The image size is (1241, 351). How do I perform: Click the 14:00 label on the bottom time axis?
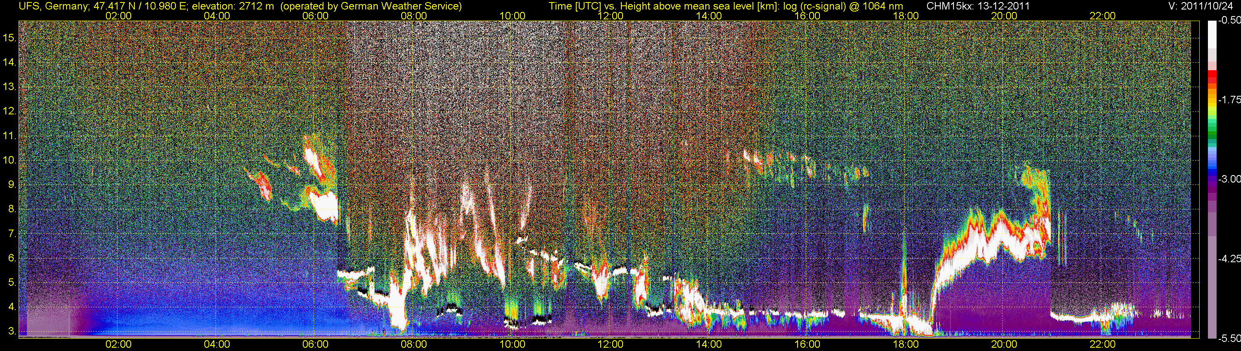pyautogui.click(x=709, y=344)
